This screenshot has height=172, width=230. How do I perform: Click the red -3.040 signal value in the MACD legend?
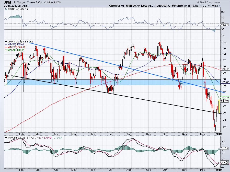pos(47,138)
